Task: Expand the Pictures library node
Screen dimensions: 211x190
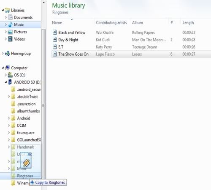Action: click(x=6, y=32)
